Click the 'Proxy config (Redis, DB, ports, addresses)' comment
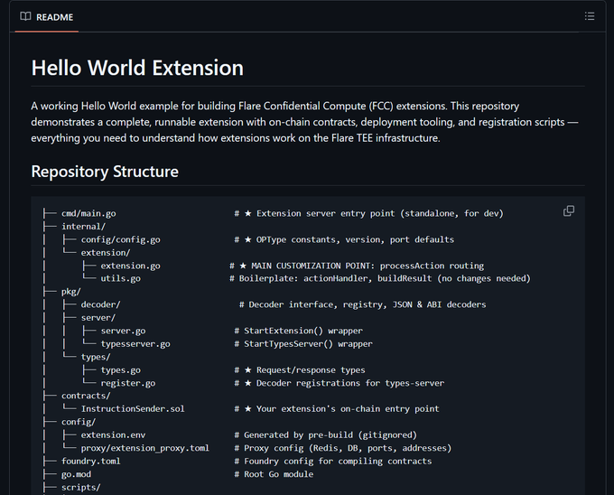 (x=342, y=448)
